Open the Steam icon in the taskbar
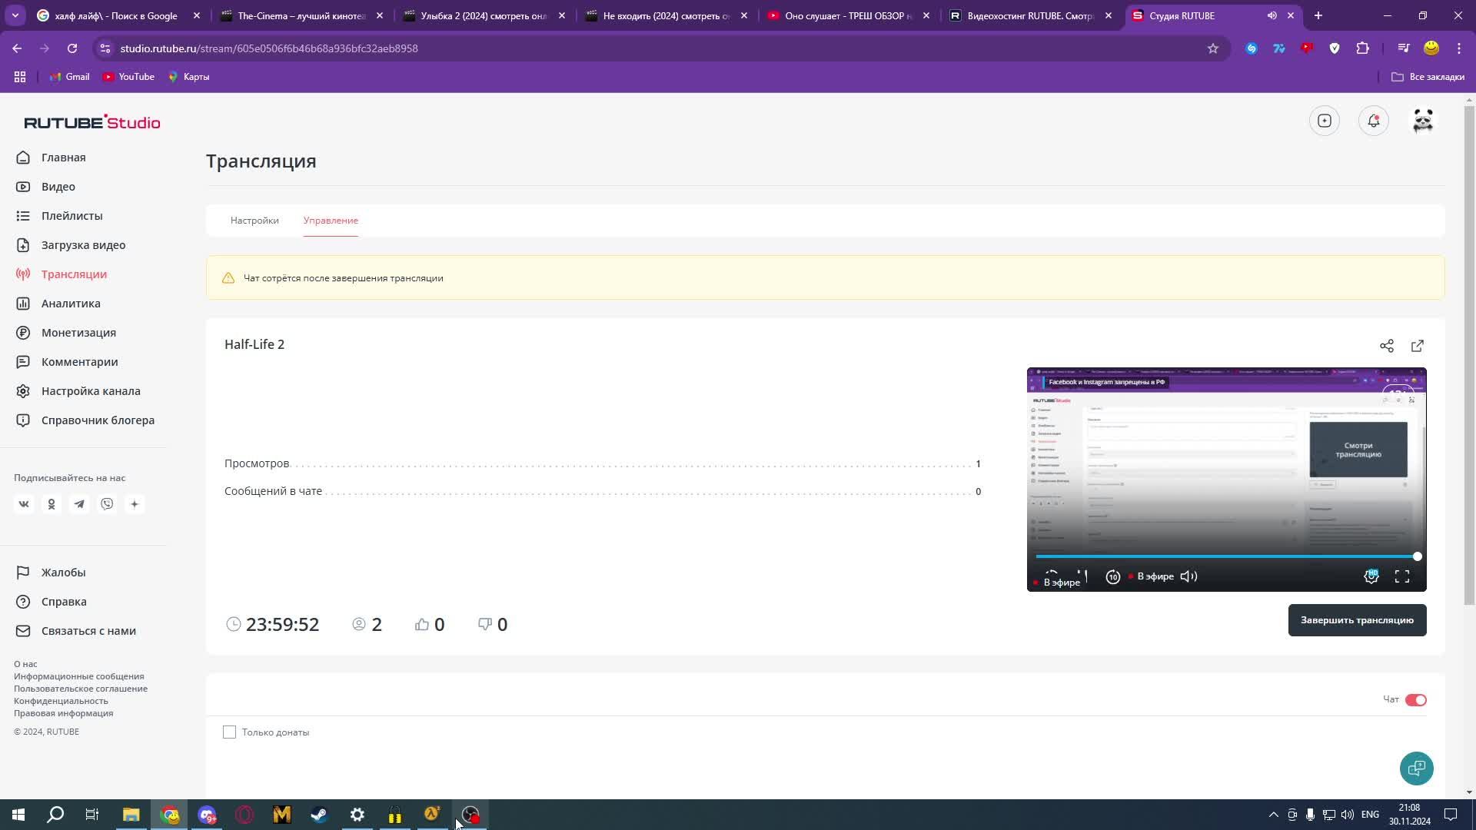 [x=319, y=815]
